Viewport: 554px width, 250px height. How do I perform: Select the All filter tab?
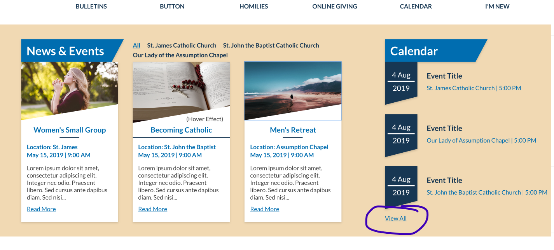[136, 45]
